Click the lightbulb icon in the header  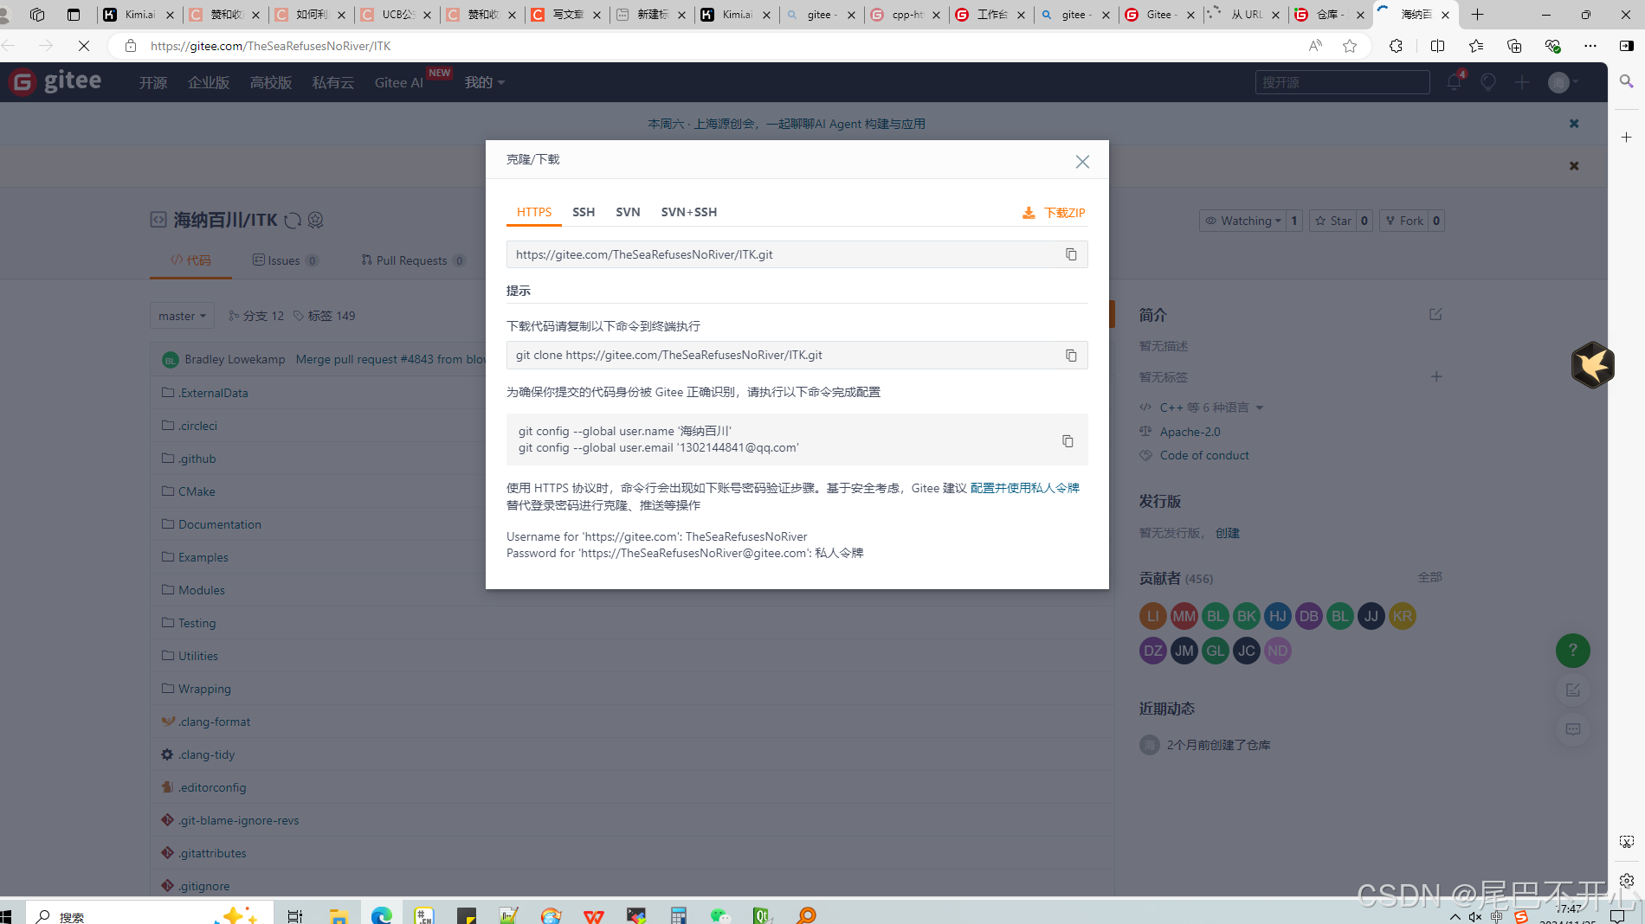[x=1488, y=82]
